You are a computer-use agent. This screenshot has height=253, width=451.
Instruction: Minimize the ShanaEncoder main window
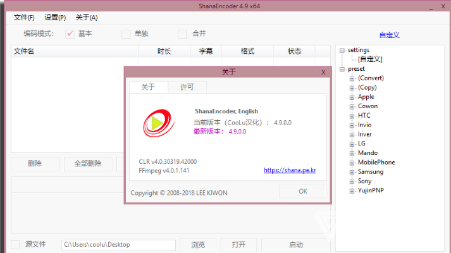(431, 7)
